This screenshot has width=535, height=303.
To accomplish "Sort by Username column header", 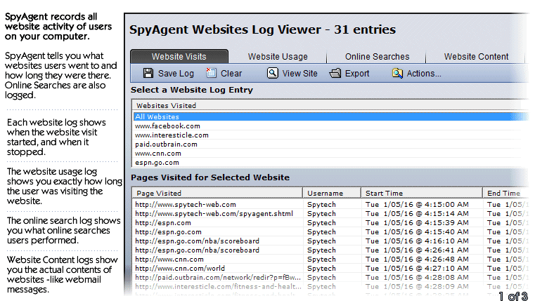I will coord(332,193).
